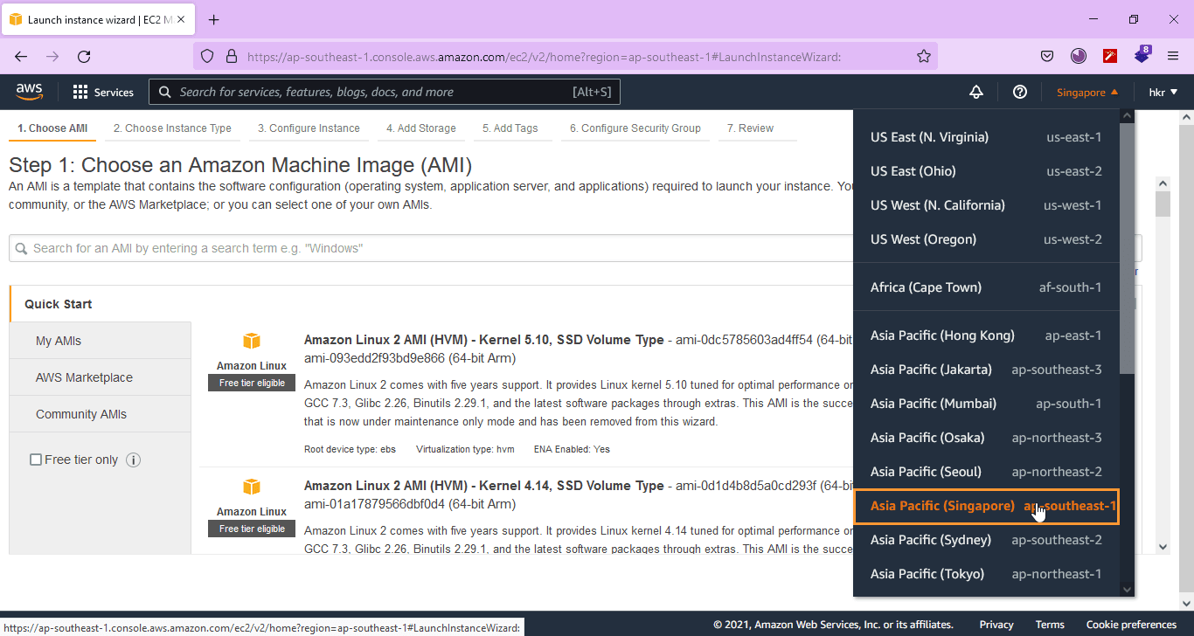The image size is (1194, 636).
Task: Select Africa (Cape Town) region
Action: pos(986,287)
